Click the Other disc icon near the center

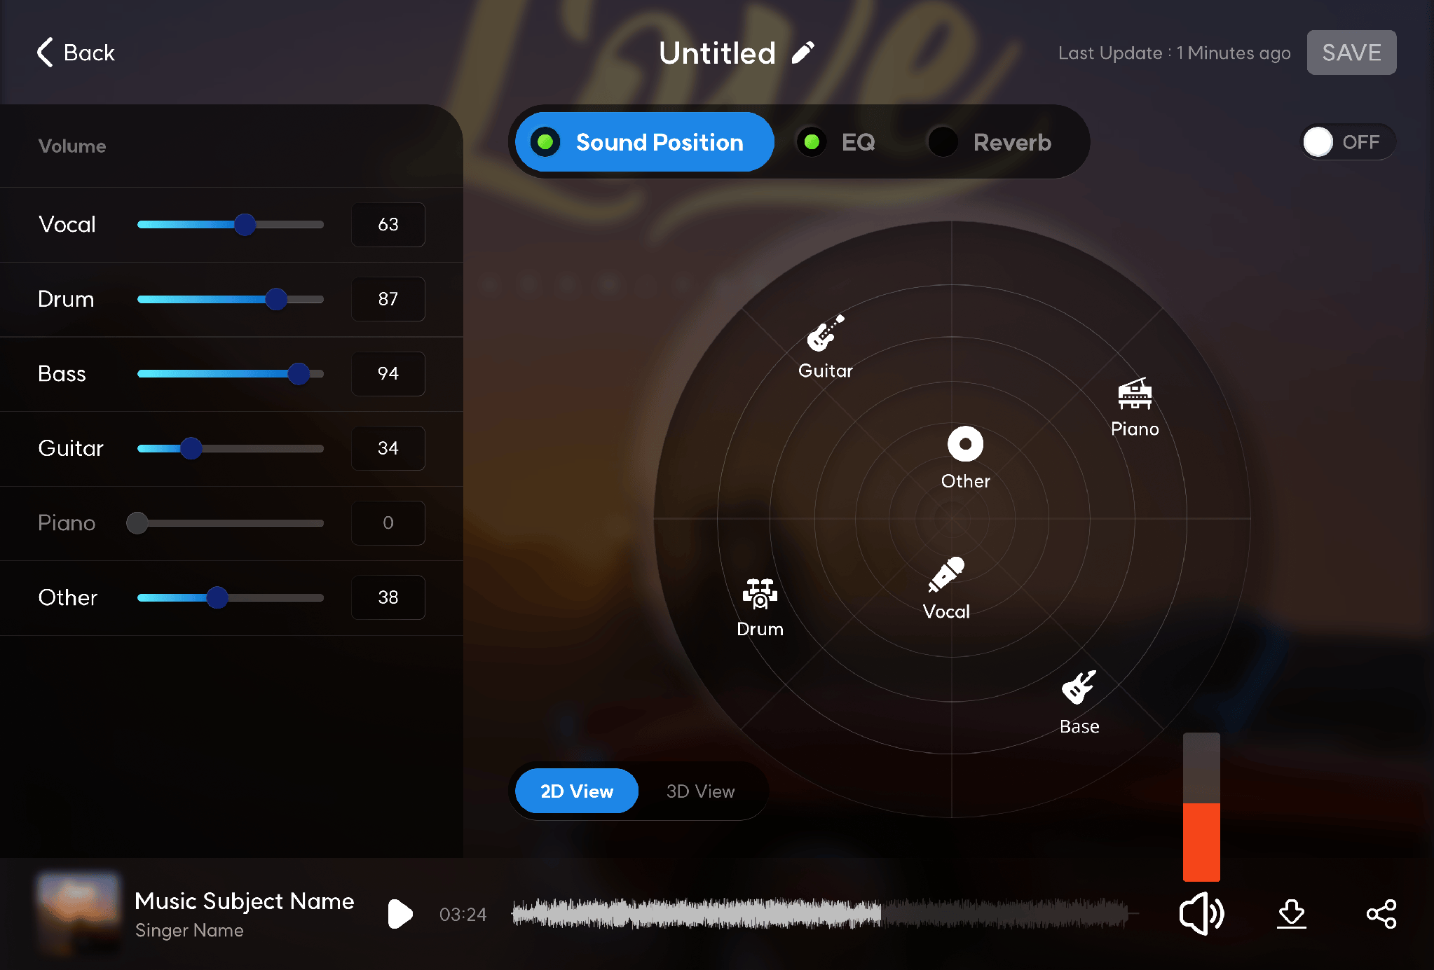tap(965, 444)
